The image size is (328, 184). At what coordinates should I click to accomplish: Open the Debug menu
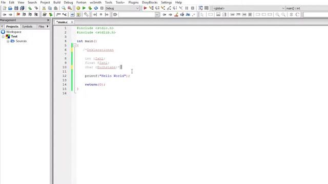[x=68, y=2]
